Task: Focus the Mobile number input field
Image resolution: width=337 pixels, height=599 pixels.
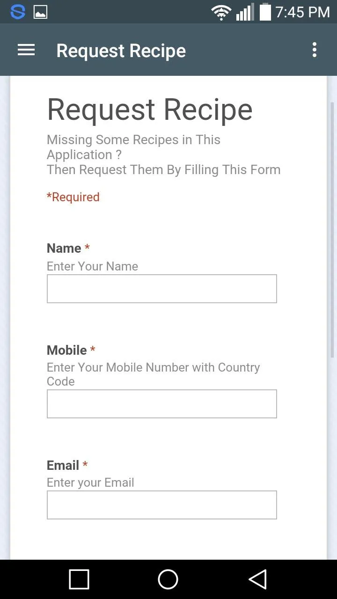Action: coord(161,404)
